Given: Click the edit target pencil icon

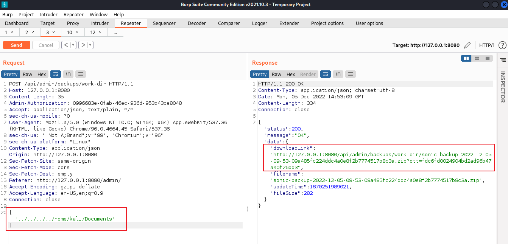Looking at the screenshot, I should coord(467,45).
